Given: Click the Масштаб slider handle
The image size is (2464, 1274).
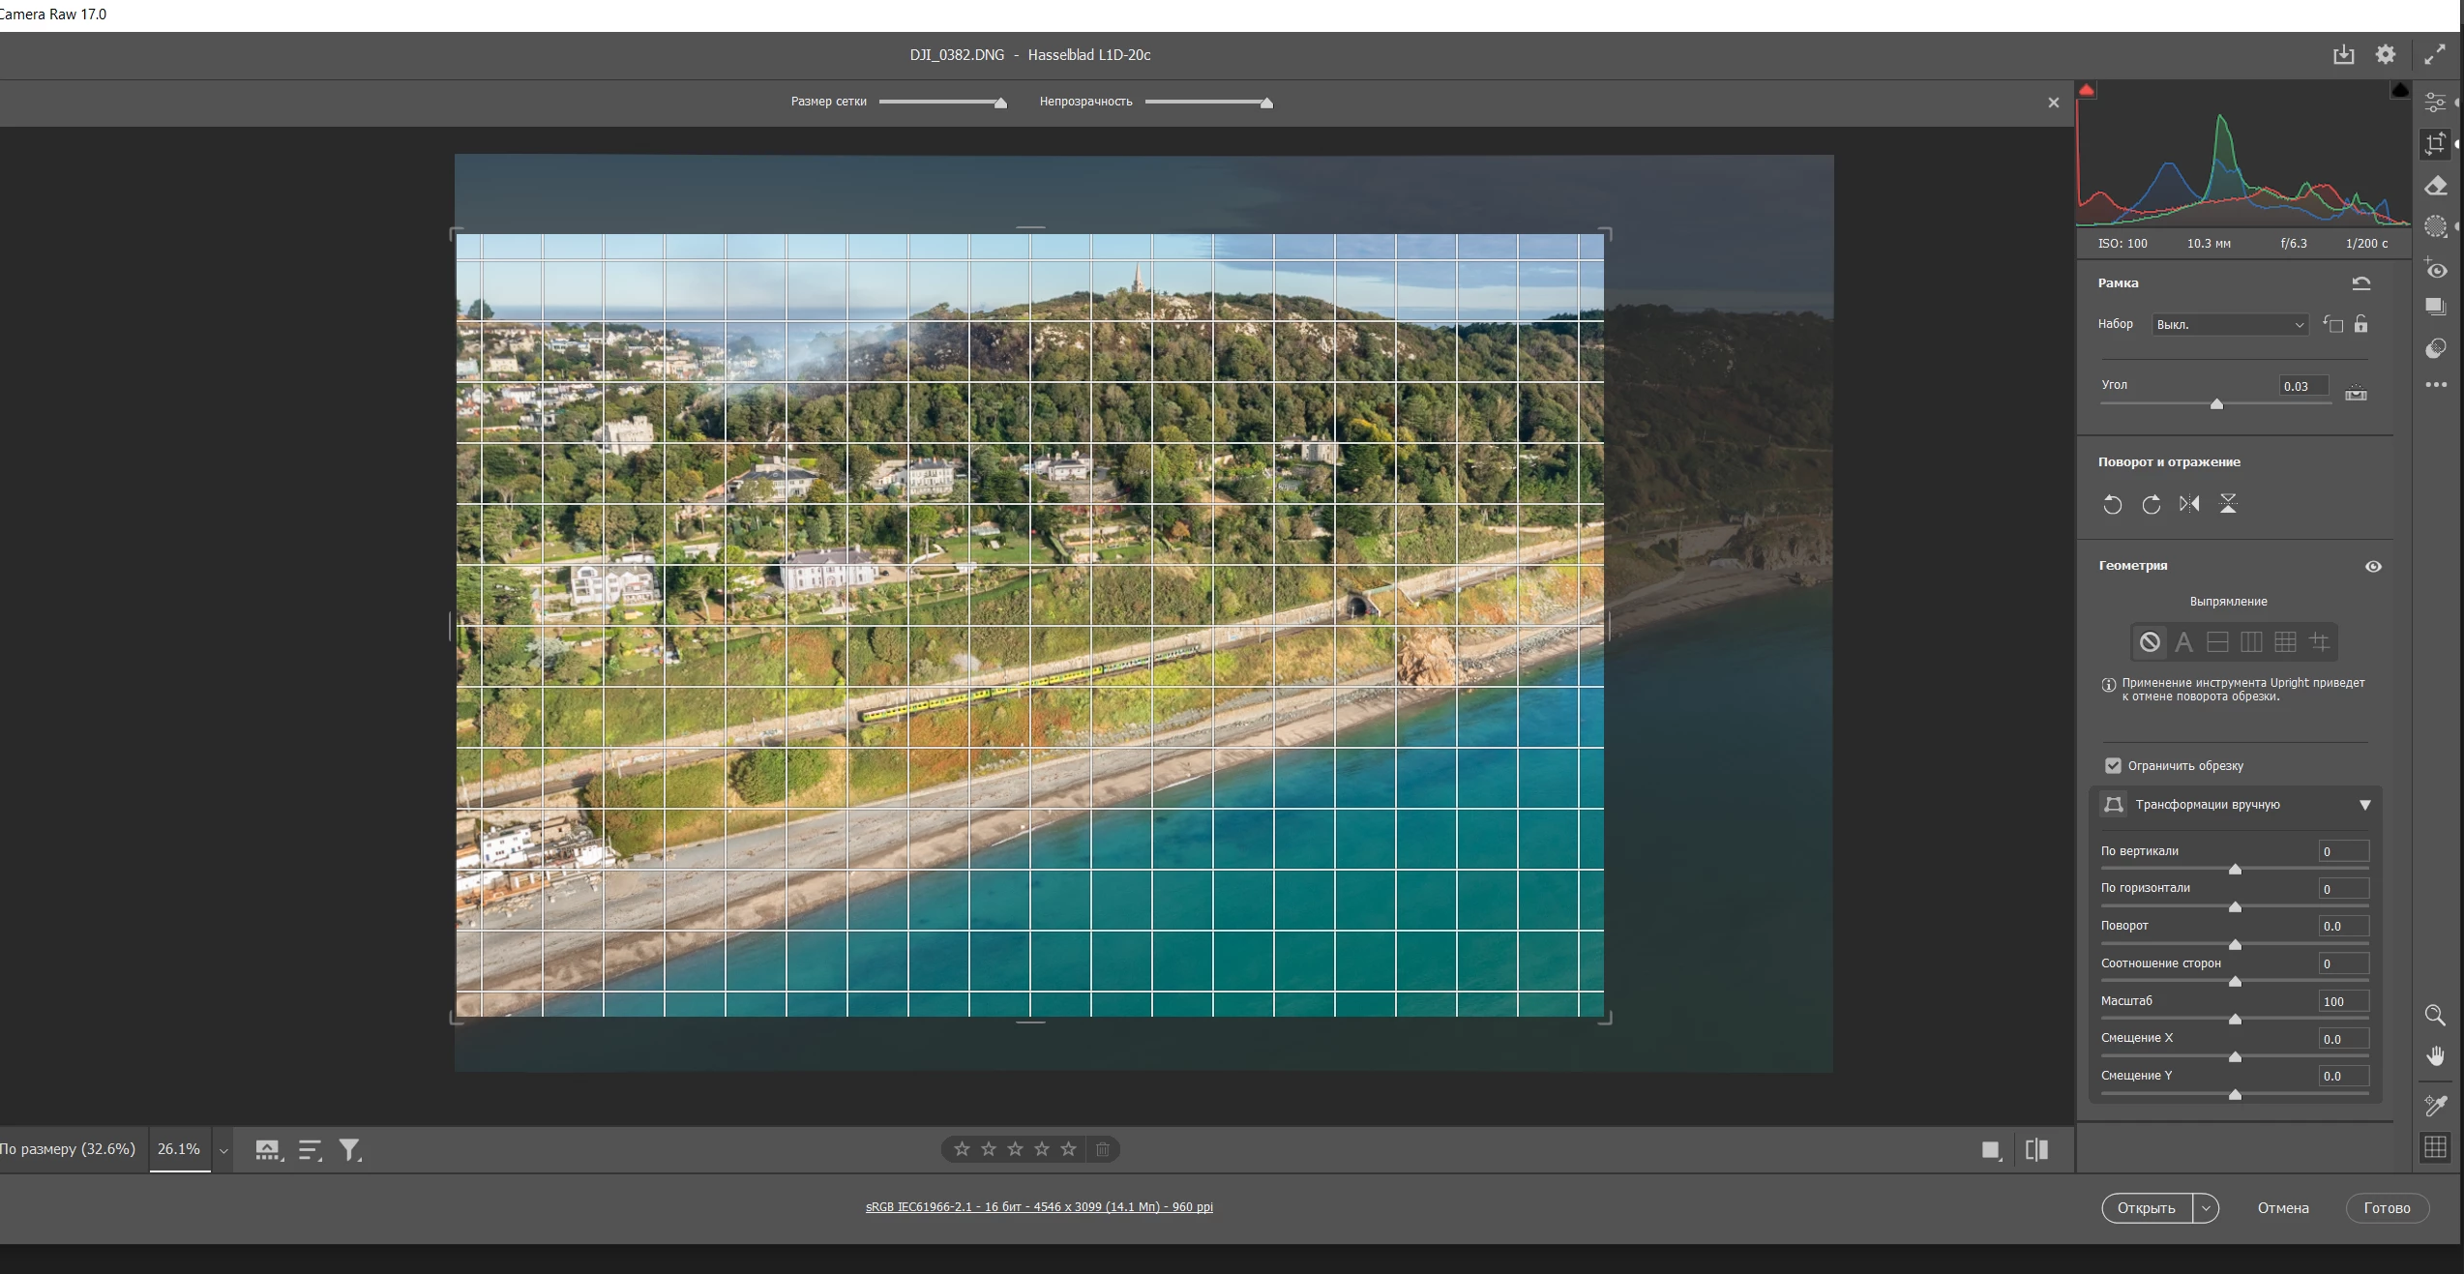Looking at the screenshot, I should coord(2235,1019).
